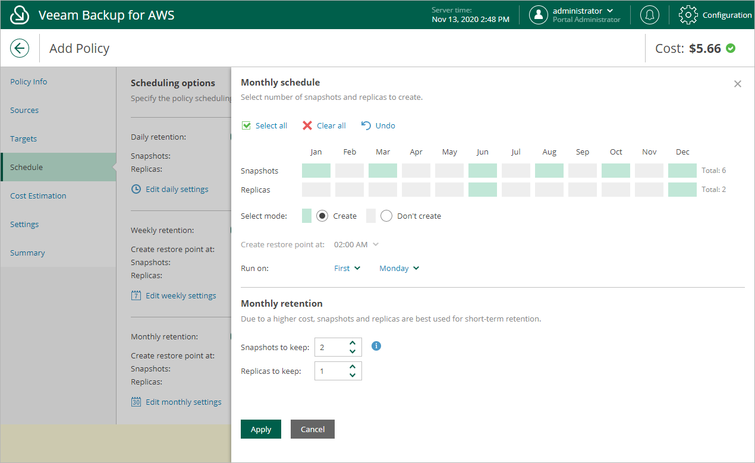
Task: Go back using the arrow icon
Action: [20, 48]
